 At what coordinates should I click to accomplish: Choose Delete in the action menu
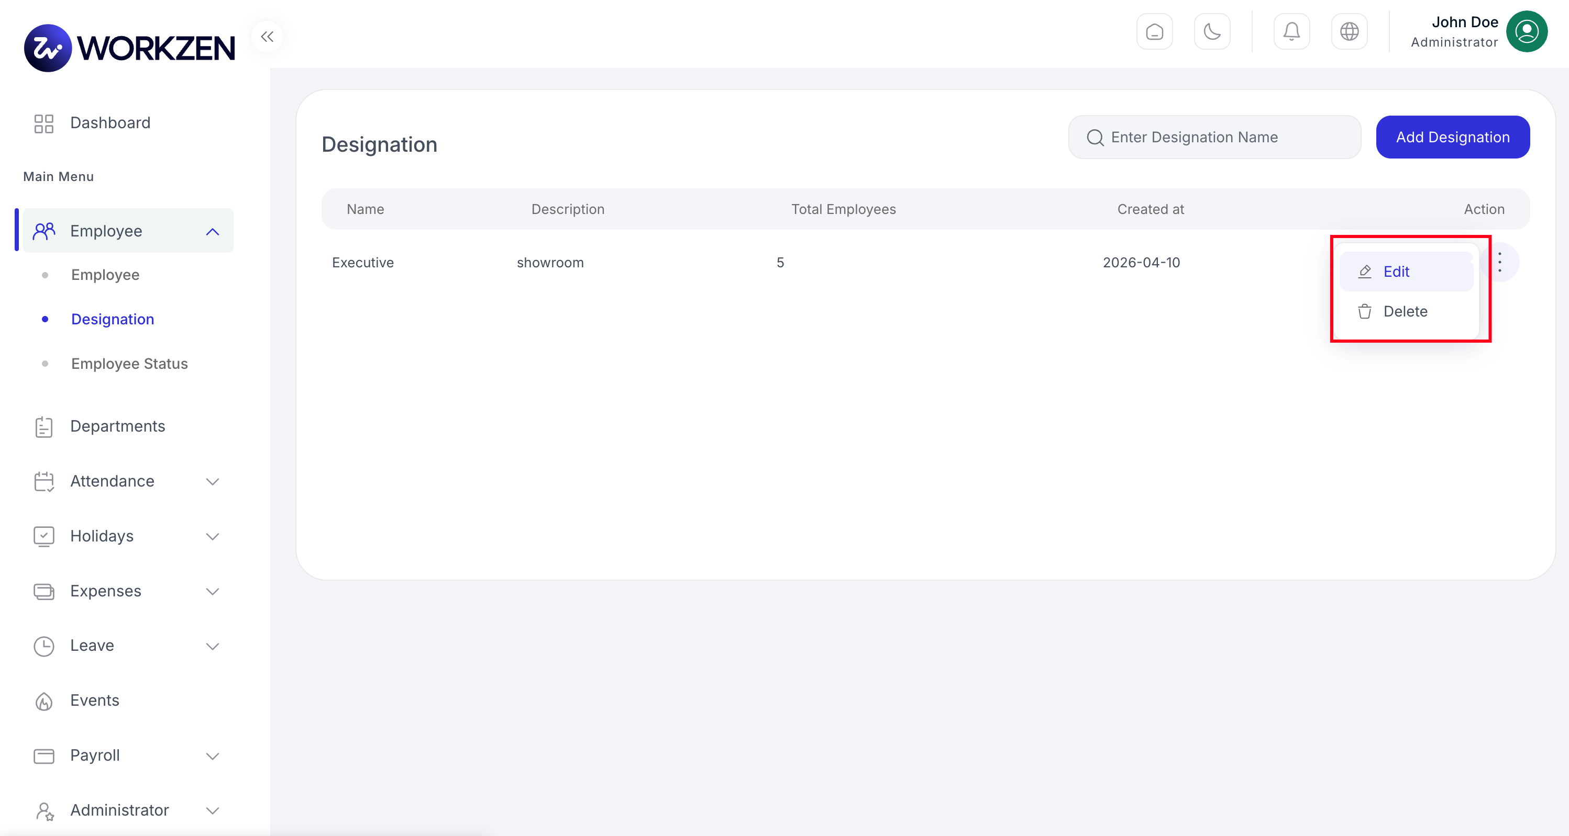1406,311
